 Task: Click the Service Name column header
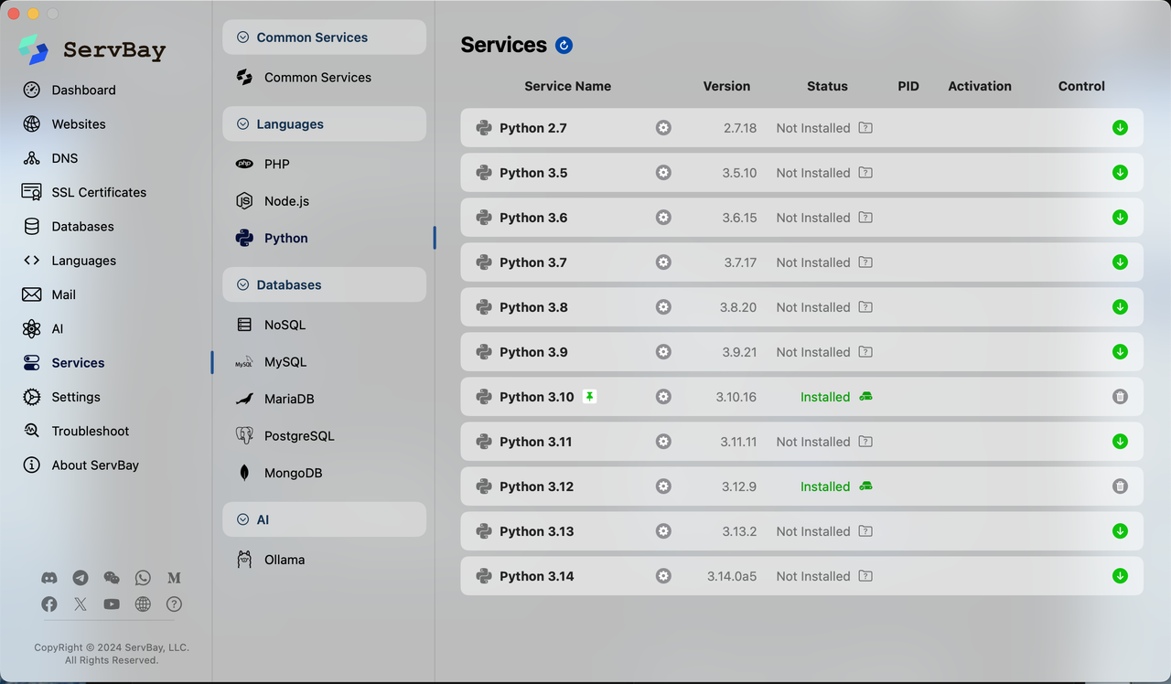pyautogui.click(x=568, y=86)
